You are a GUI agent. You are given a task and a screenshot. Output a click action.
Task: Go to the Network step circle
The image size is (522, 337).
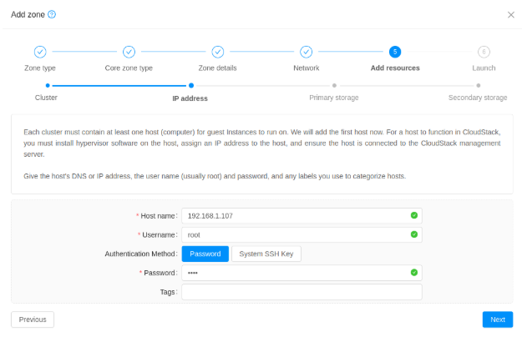307,52
